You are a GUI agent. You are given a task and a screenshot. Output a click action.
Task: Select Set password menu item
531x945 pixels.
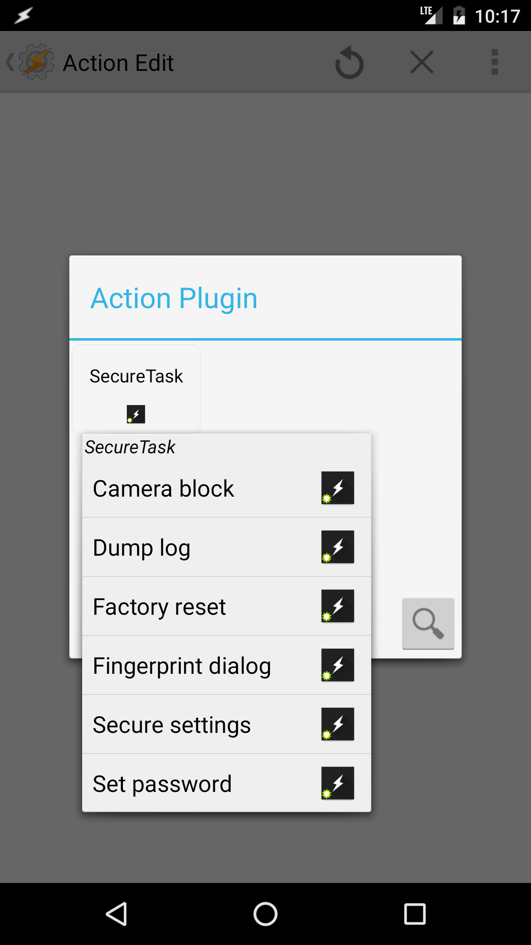162,784
